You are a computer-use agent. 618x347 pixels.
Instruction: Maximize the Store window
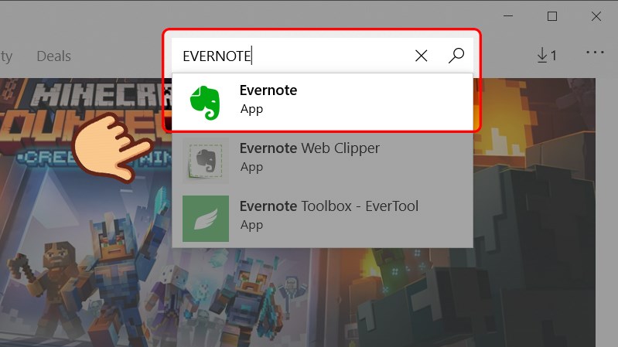point(552,16)
